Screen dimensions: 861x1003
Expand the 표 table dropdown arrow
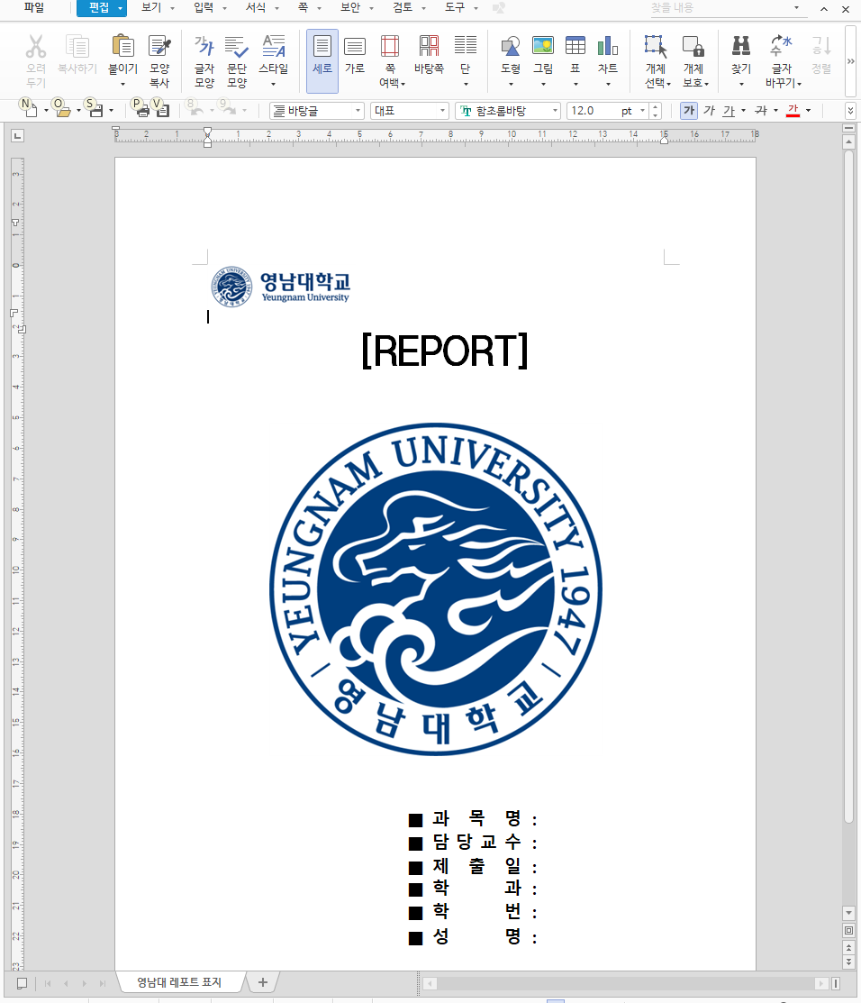click(576, 84)
